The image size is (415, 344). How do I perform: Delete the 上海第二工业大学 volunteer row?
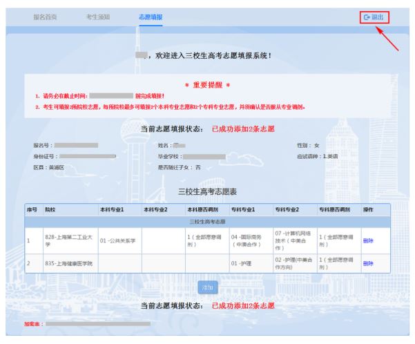(367, 240)
